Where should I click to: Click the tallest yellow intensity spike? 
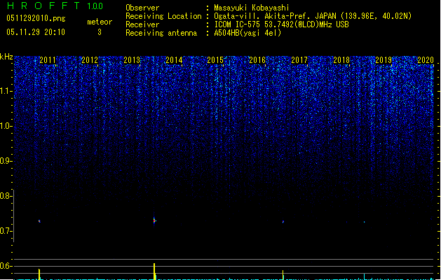[154, 272]
